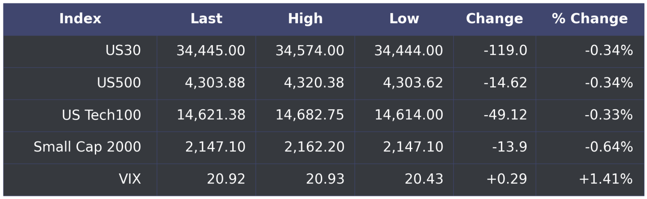
Task: Click US30 last price 34,445.00
Action: [x=211, y=51]
